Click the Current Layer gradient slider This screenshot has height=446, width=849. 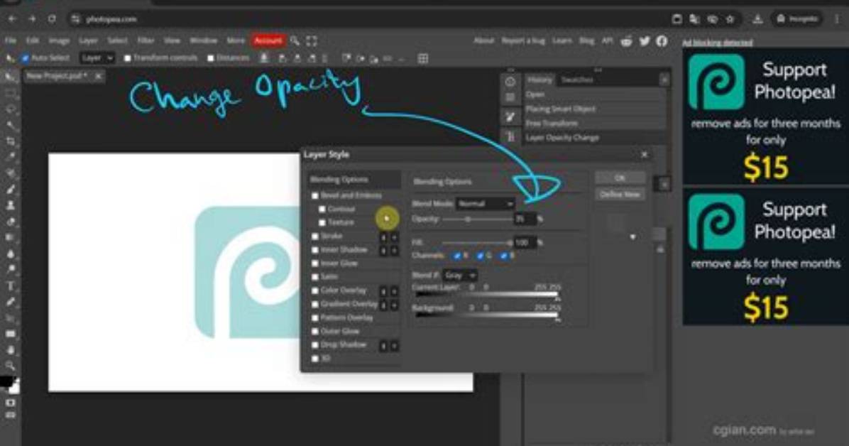pyautogui.click(x=487, y=295)
